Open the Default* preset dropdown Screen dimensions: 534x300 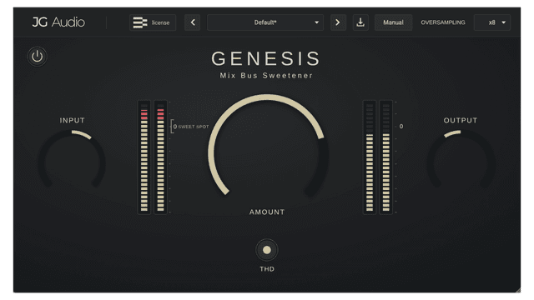pyautogui.click(x=265, y=22)
